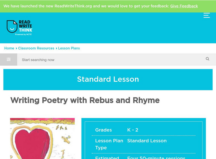This screenshot has height=159, width=216.
Task: Click the Give Feedback link
Action: [184, 6]
